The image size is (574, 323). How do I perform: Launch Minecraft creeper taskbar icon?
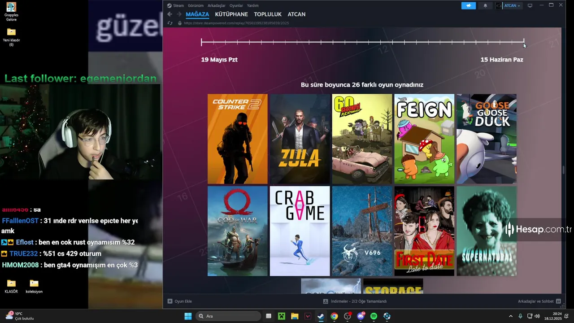281,316
